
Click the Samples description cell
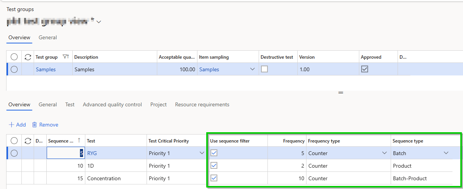(x=115, y=69)
